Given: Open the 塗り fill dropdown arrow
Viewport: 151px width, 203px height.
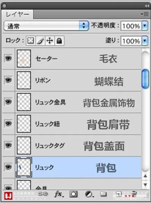Looking at the screenshot, I should 145,41.
